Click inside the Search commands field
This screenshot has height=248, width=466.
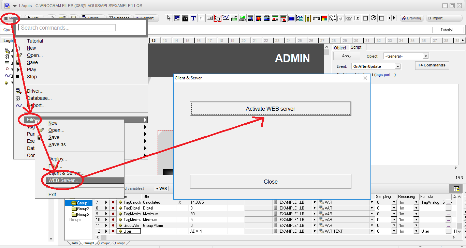point(66,28)
